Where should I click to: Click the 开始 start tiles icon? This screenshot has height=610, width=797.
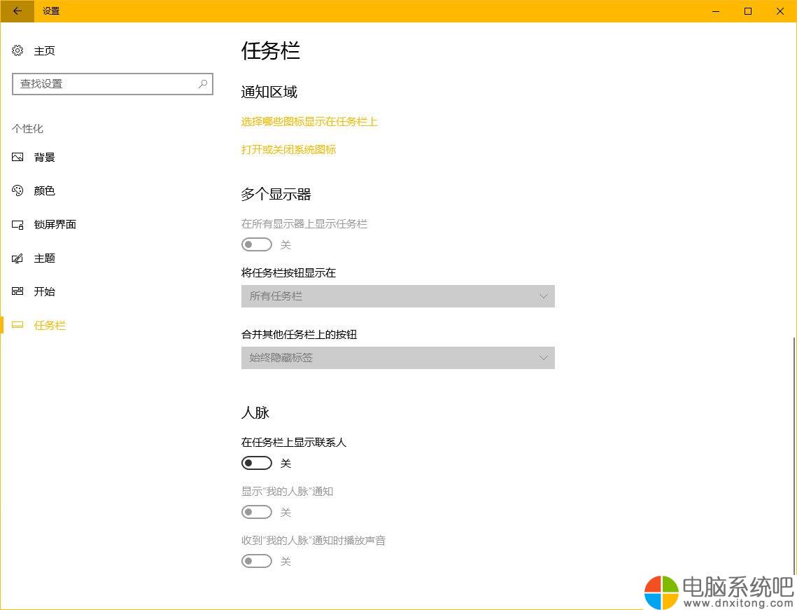(17, 291)
